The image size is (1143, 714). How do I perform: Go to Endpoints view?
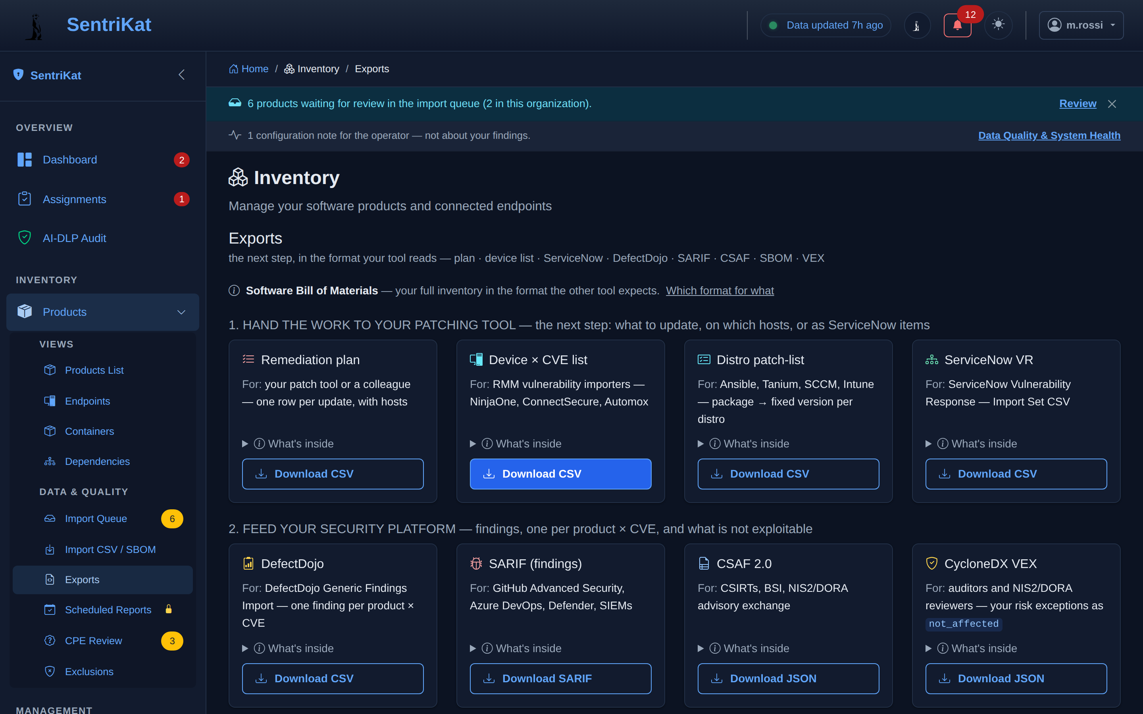point(102,401)
